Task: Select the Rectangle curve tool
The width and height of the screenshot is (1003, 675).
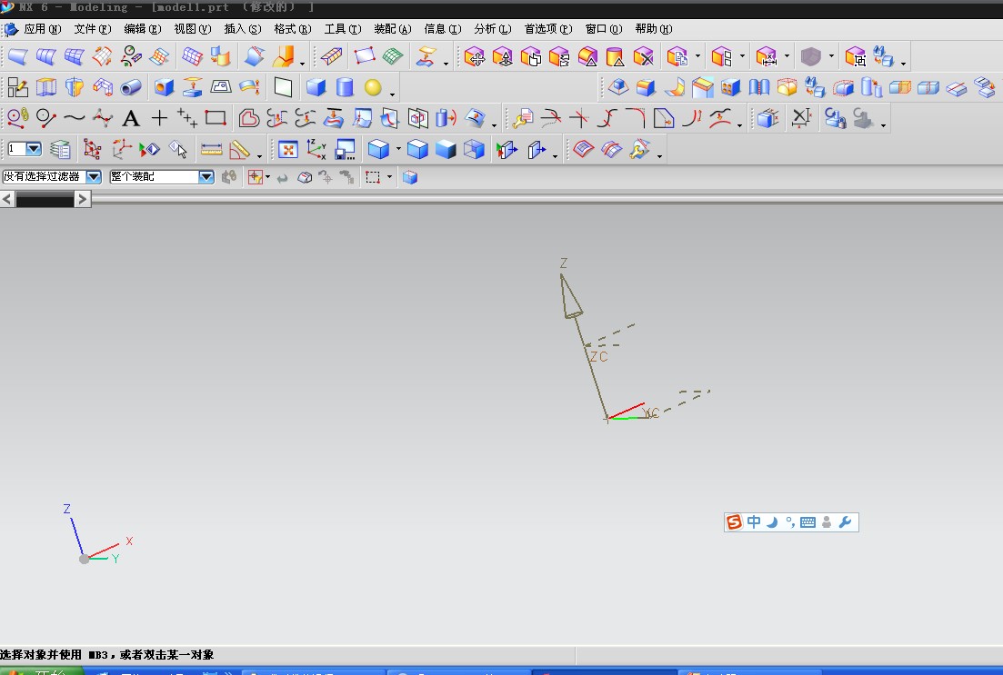Action: (216, 118)
